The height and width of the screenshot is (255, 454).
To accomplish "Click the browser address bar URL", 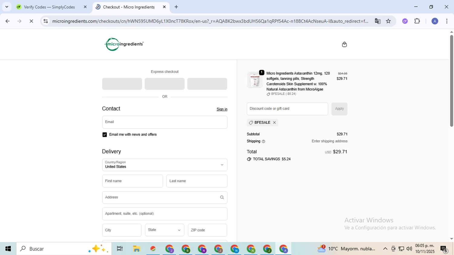I will click(210, 21).
